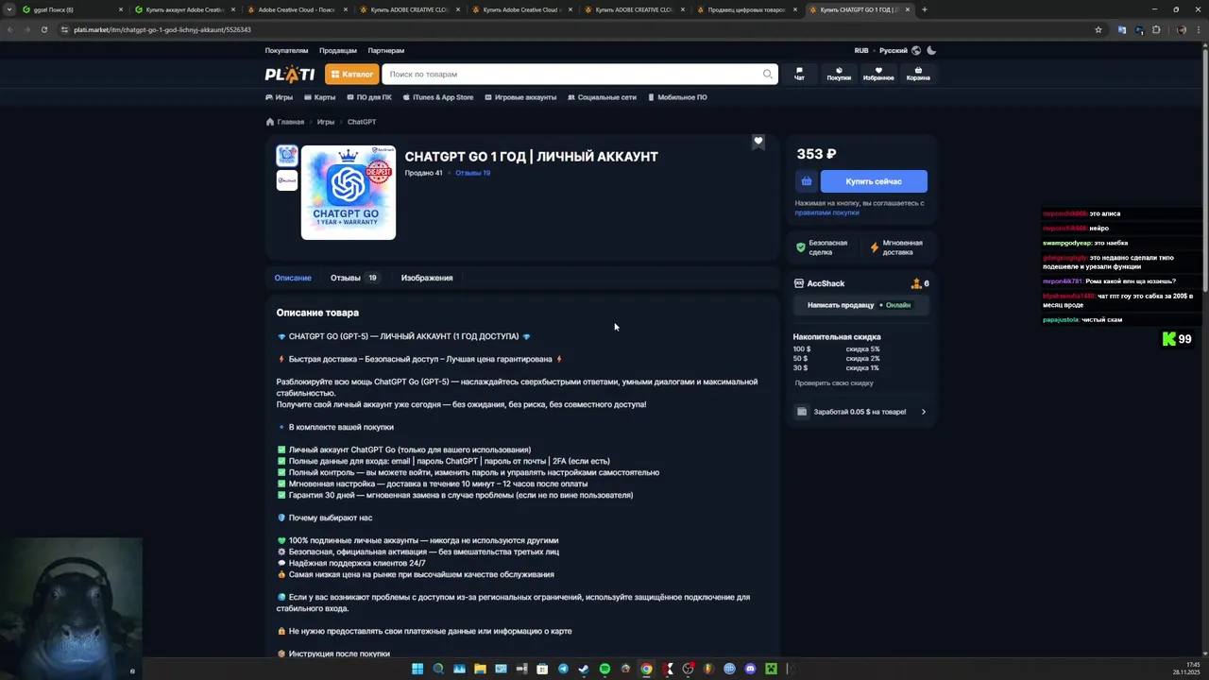Screen dimensions: 1209x680
Task: Open the main ChatGPT Go product image
Action: click(349, 193)
